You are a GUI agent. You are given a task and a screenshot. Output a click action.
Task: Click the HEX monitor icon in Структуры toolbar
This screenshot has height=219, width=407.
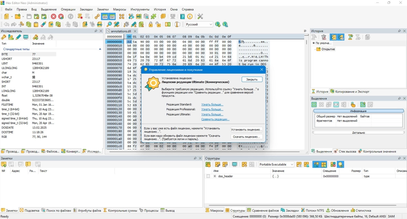coord(235,165)
